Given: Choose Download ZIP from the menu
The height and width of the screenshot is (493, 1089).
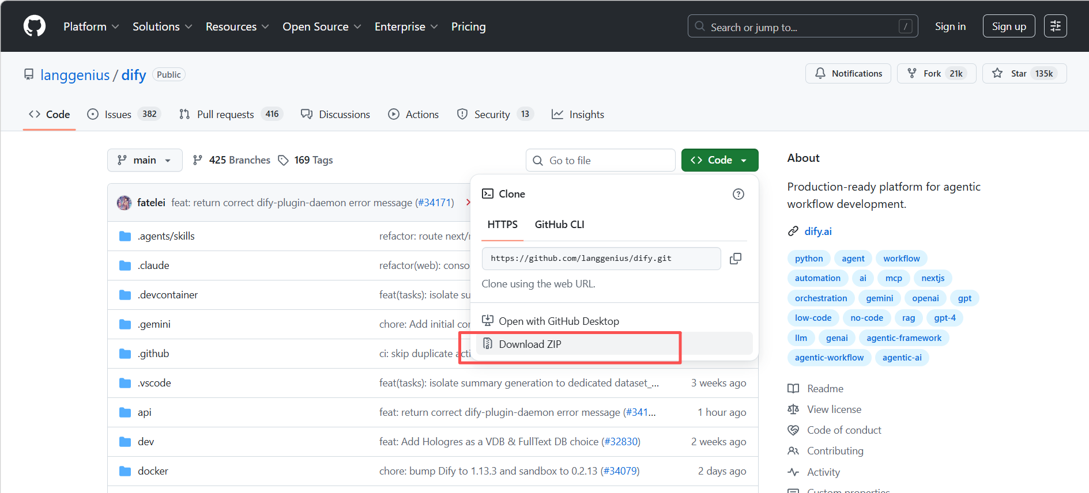Looking at the screenshot, I should [614, 344].
